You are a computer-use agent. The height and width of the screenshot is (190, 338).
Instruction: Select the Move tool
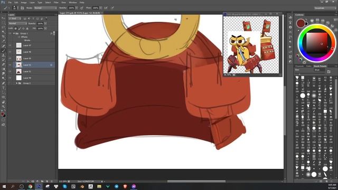coord(3,18)
